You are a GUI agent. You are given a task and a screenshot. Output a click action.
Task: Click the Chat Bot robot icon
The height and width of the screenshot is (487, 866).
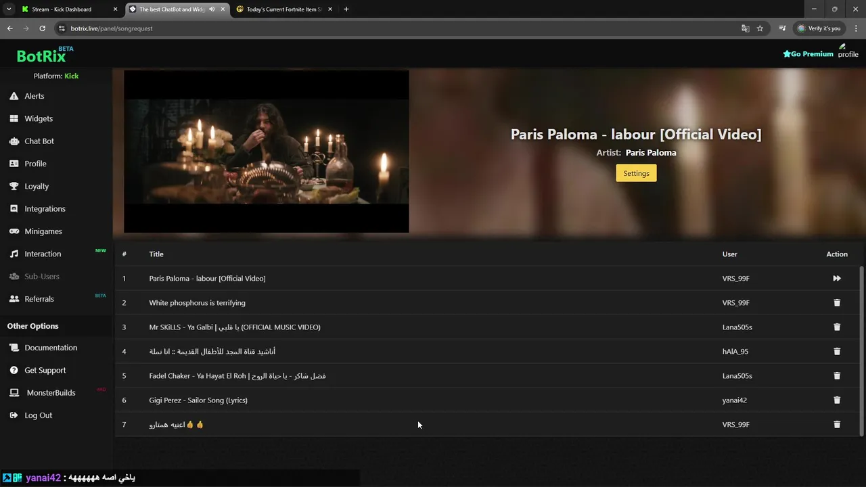click(x=14, y=141)
